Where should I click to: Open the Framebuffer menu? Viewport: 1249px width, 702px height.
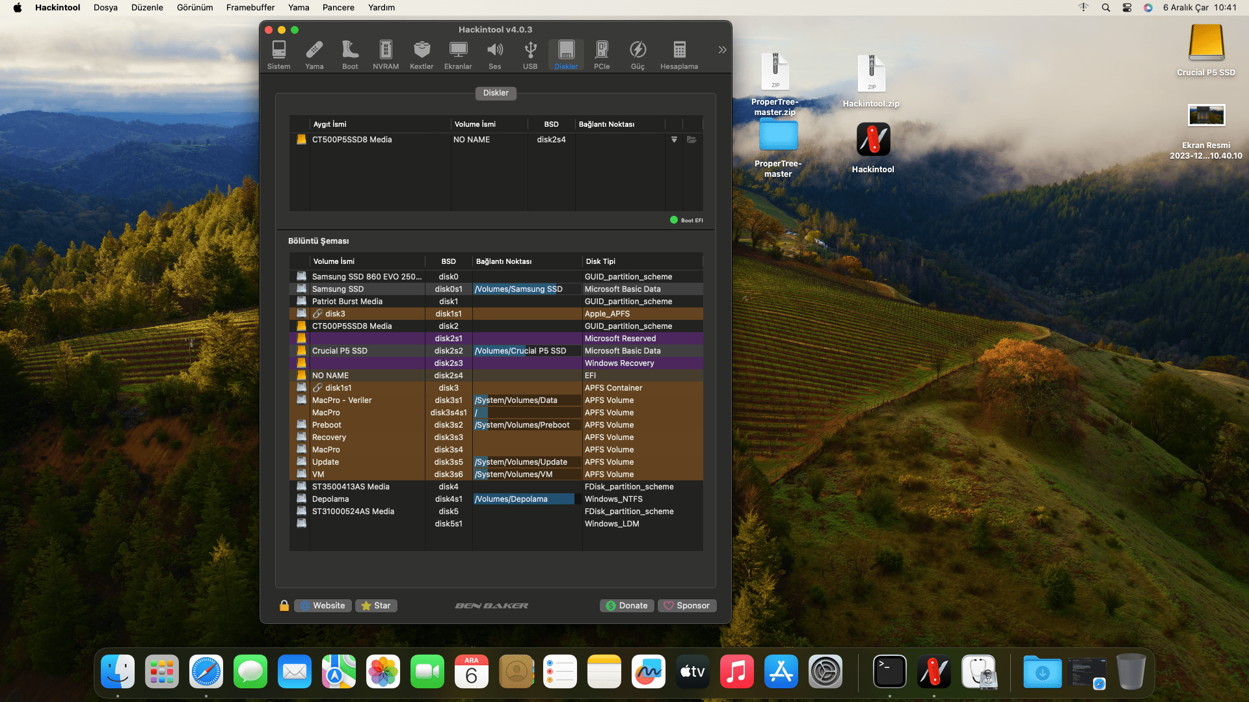250,8
